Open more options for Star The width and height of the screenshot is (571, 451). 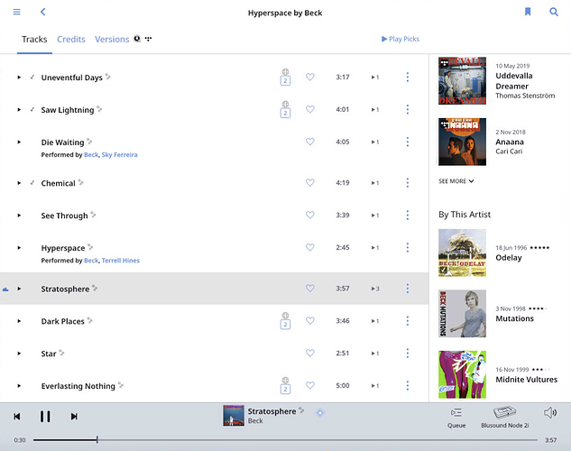pyautogui.click(x=408, y=353)
